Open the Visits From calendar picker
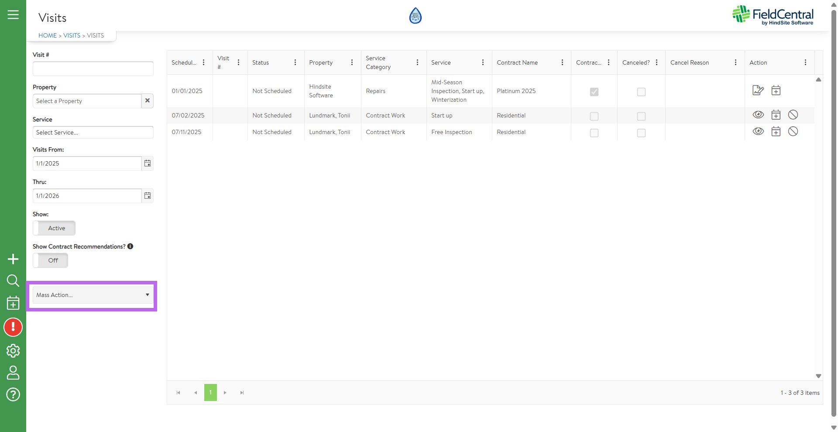Image resolution: width=838 pixels, height=432 pixels. coord(148,163)
